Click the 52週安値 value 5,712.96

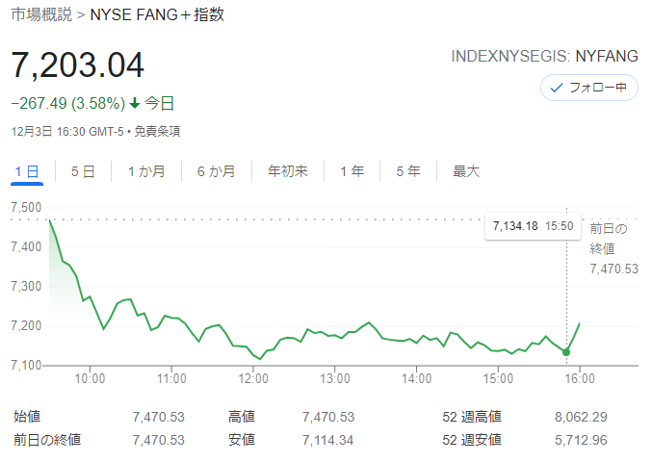(x=581, y=440)
